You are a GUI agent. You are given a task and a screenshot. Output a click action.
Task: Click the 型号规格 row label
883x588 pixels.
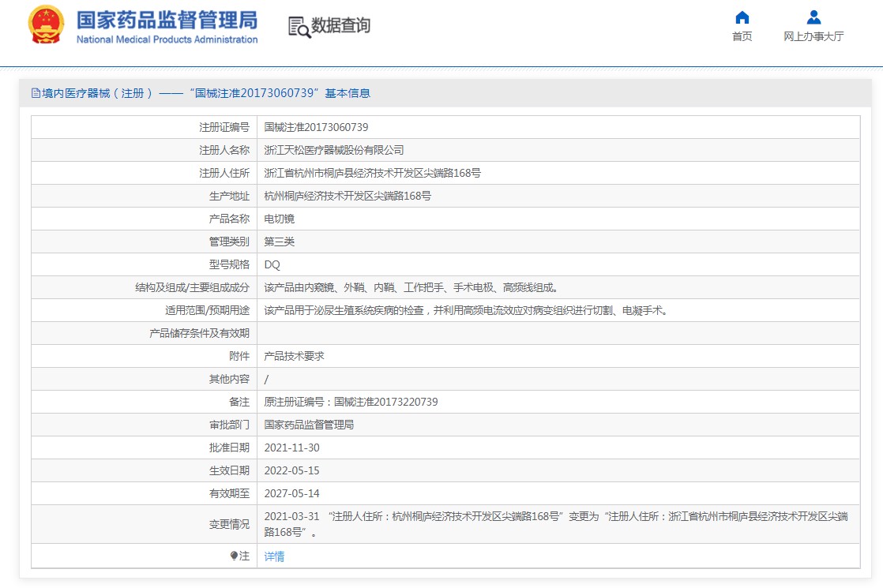click(x=229, y=265)
